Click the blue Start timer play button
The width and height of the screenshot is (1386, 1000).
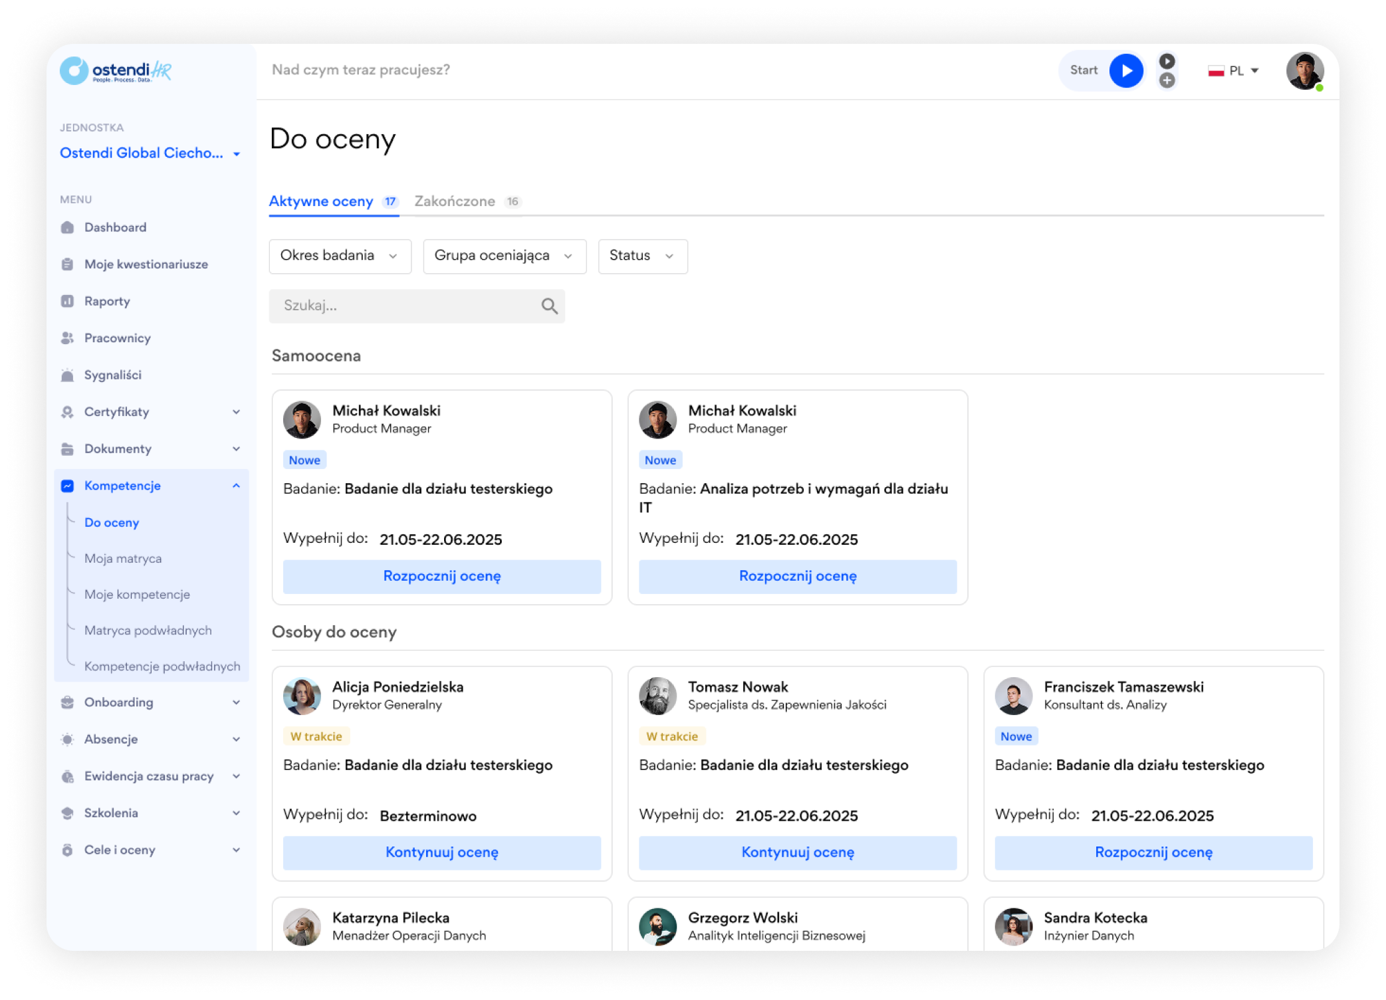tap(1125, 70)
